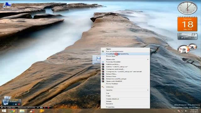Screen dimensions: 201x113
Task: Click the Recycle Bin gadget icon
Action: [x=6, y=101]
